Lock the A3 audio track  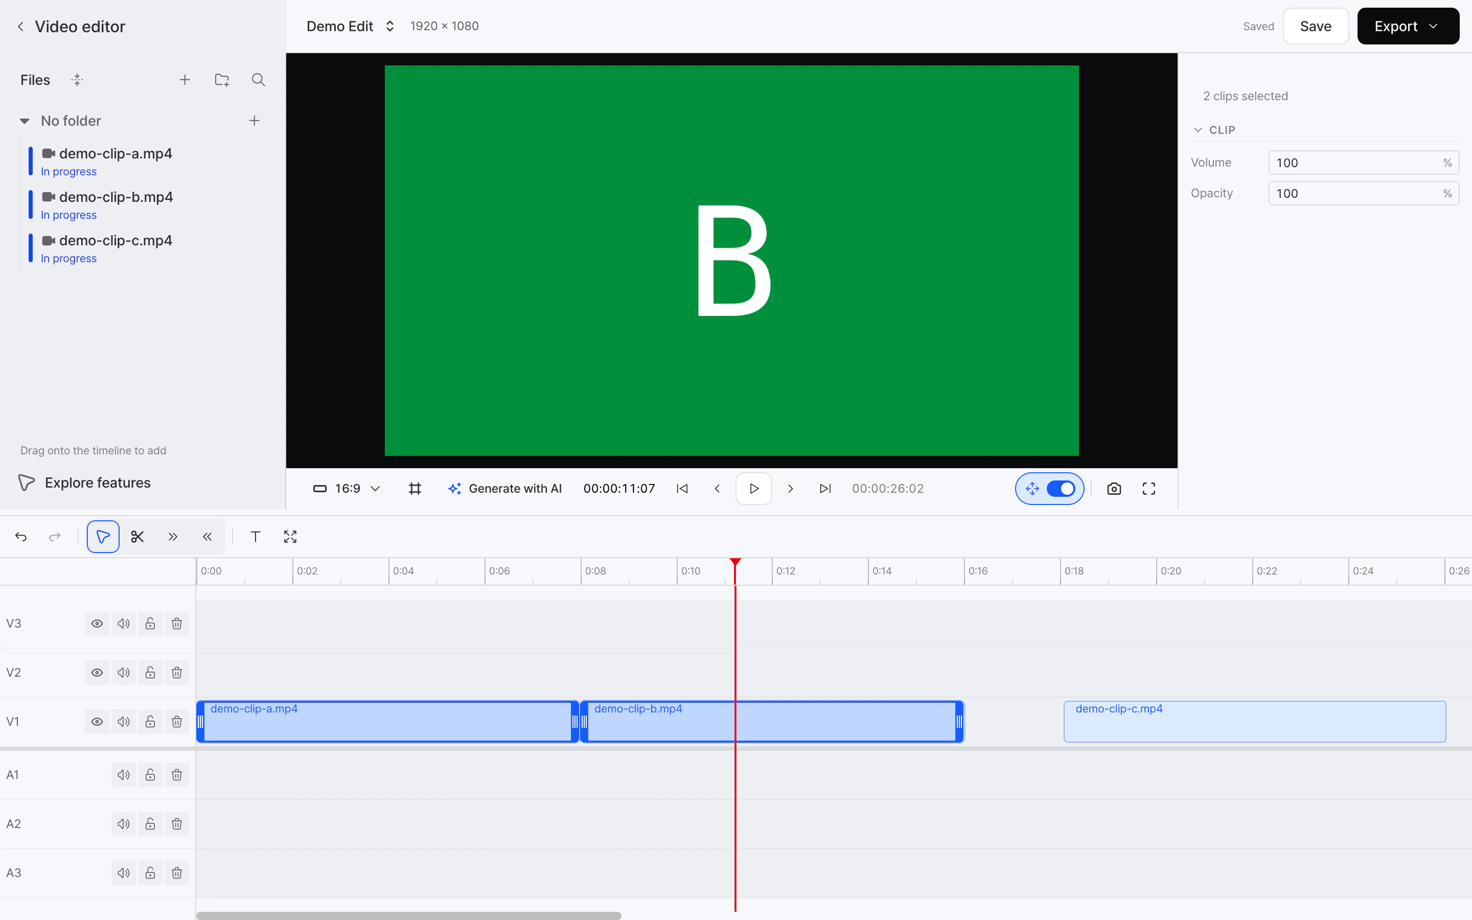tap(150, 873)
